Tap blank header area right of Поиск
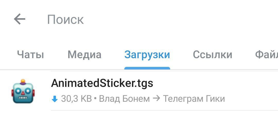 tap(181, 19)
